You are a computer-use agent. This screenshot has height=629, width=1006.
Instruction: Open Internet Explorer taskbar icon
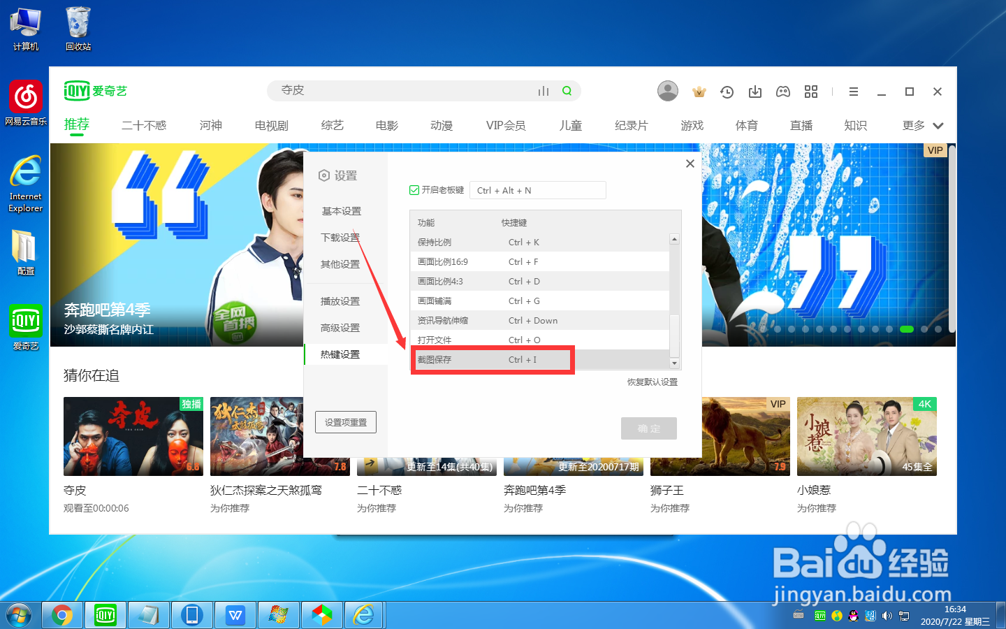coord(364,615)
